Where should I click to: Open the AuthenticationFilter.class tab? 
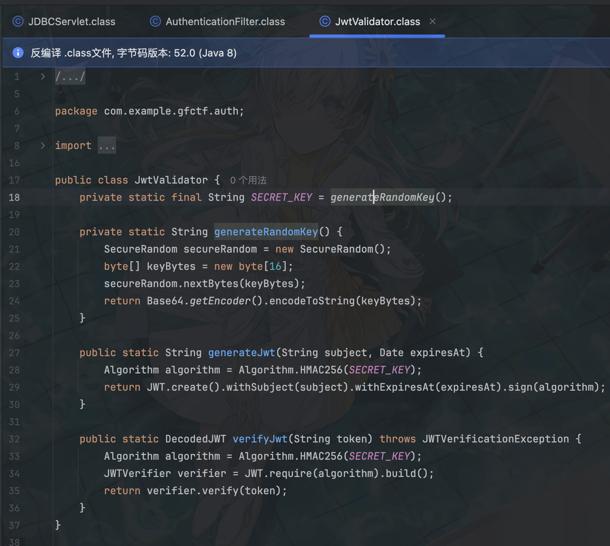[225, 22]
